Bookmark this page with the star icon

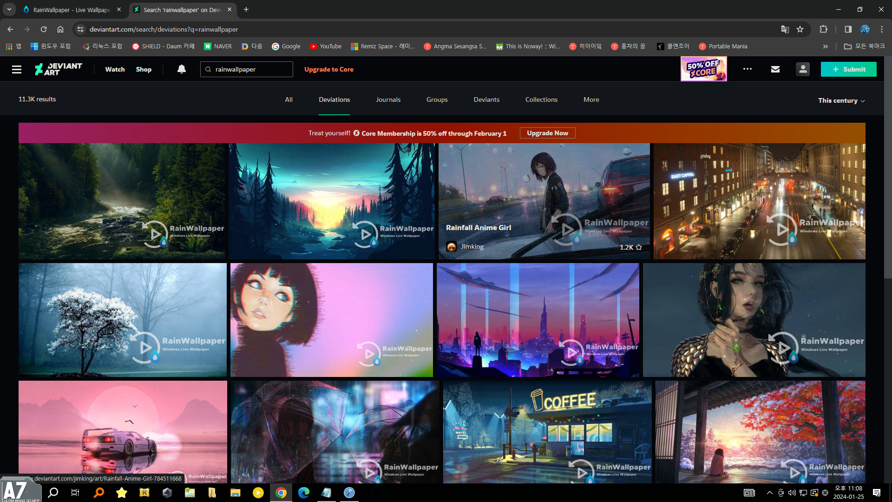click(x=800, y=29)
